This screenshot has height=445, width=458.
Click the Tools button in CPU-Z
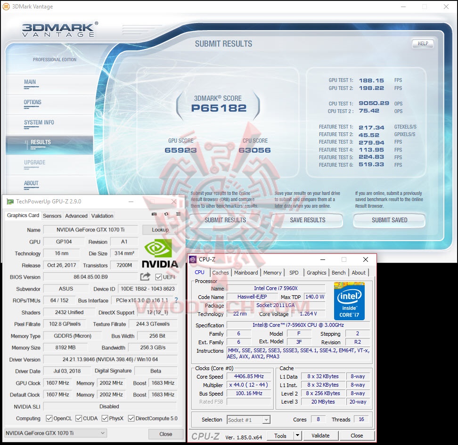(280, 436)
